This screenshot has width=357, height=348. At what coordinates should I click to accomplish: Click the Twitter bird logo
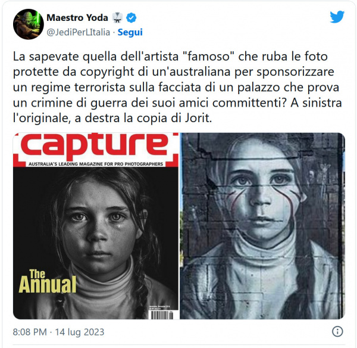click(337, 17)
